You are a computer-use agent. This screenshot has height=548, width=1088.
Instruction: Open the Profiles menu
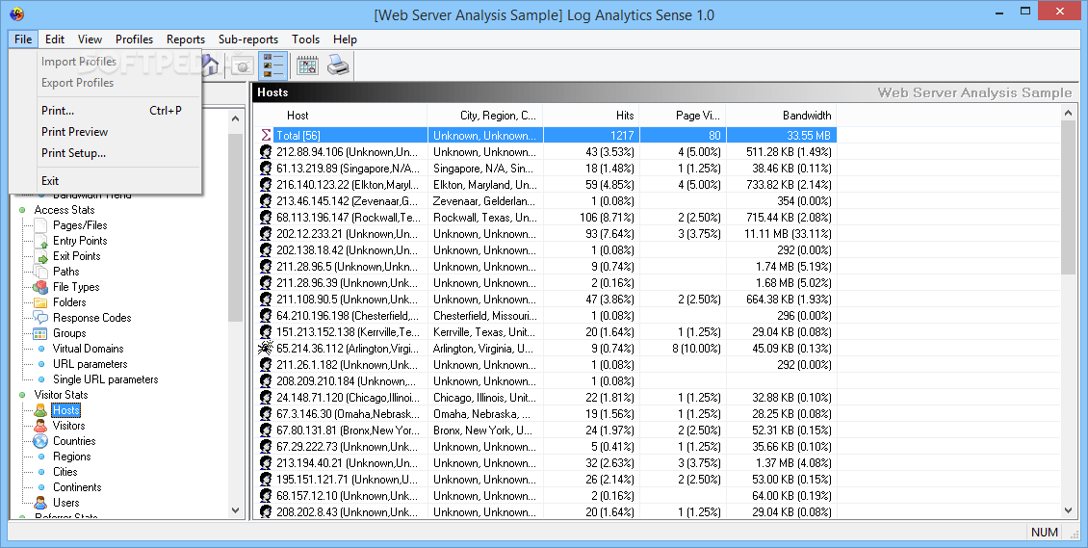pos(134,39)
